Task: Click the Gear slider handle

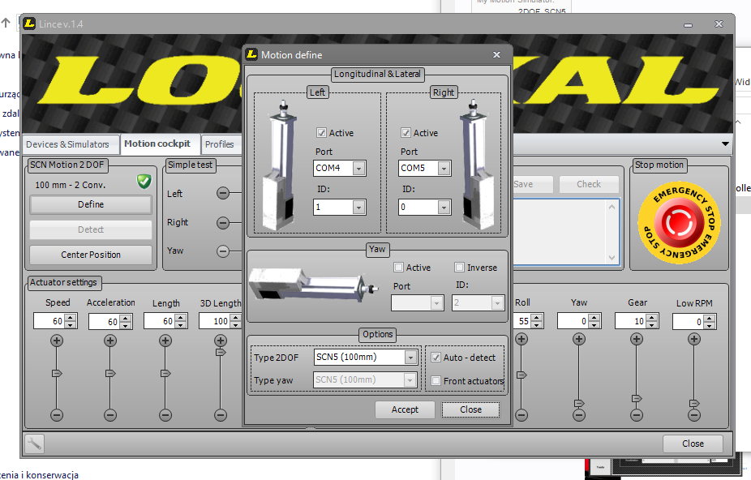Action: click(637, 399)
